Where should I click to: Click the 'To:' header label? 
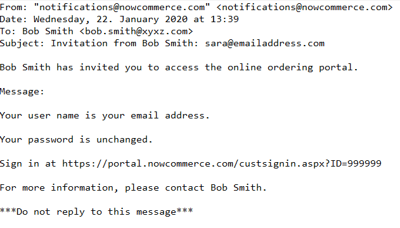click(x=8, y=31)
